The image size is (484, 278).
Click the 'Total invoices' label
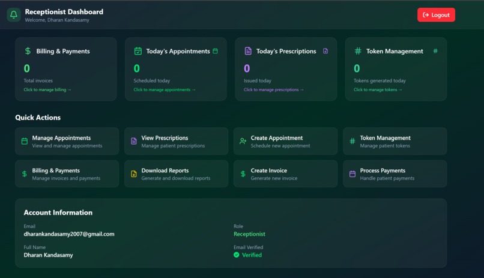pyautogui.click(x=38, y=80)
